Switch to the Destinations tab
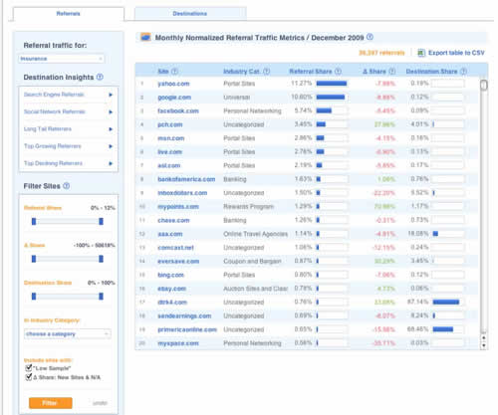498x415 pixels. pos(190,14)
